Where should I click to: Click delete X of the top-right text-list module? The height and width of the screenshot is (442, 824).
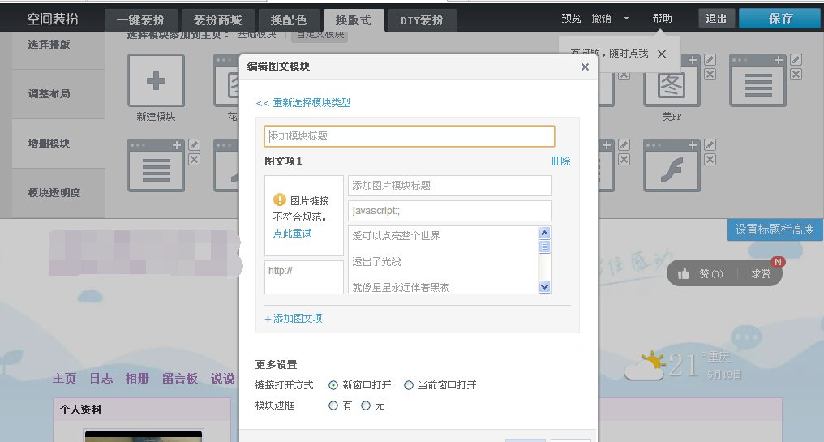[x=796, y=75]
